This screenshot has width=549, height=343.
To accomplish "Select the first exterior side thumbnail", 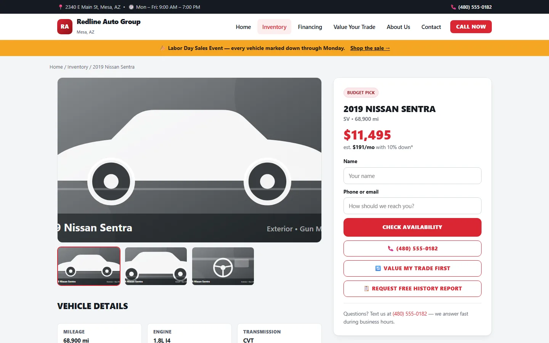I will click(x=89, y=266).
